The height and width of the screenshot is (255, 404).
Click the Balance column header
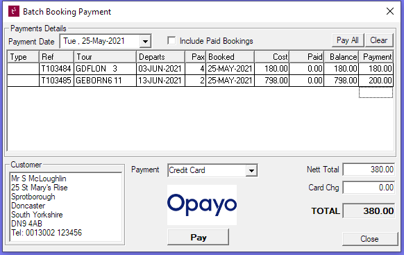pos(341,57)
